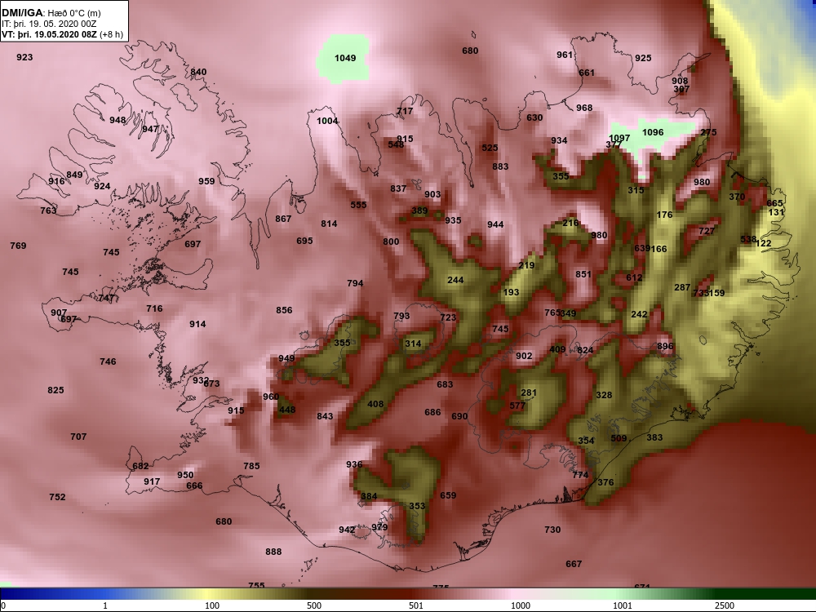Click the value 825 label
This screenshot has width=816, height=612.
(55, 390)
